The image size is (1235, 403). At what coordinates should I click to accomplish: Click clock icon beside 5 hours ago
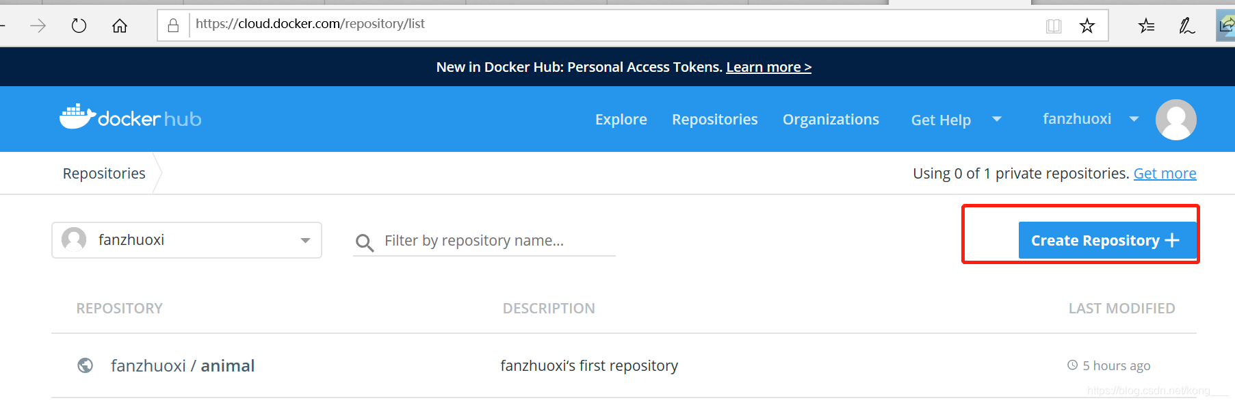1072,365
